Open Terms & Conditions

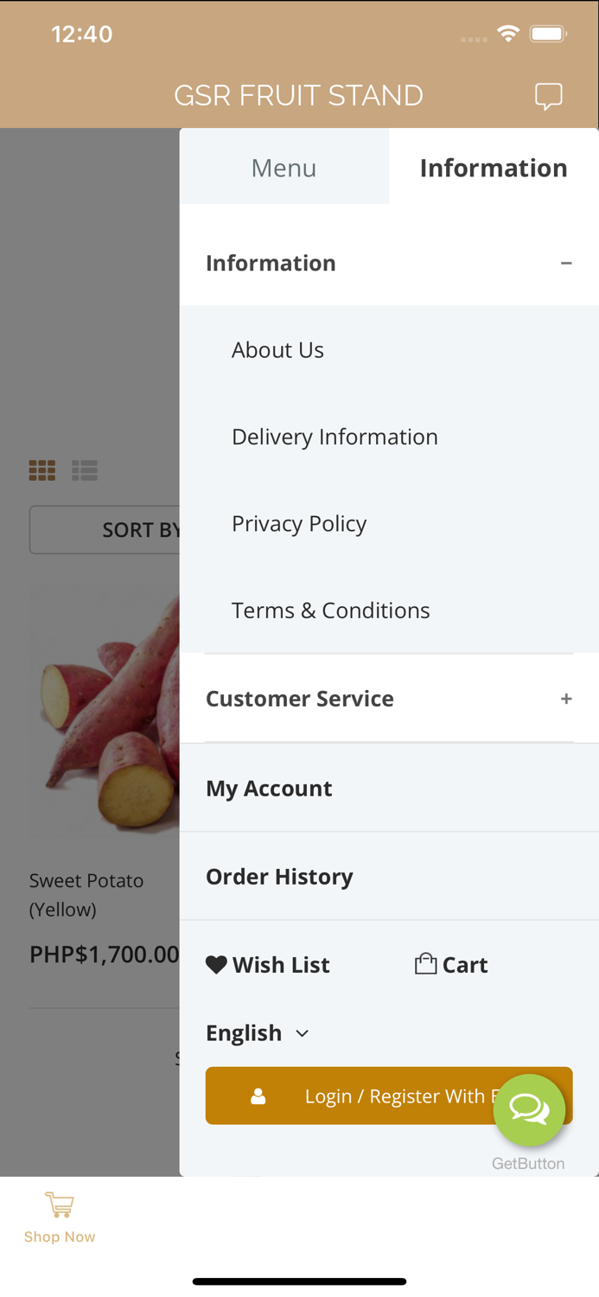tap(330, 610)
